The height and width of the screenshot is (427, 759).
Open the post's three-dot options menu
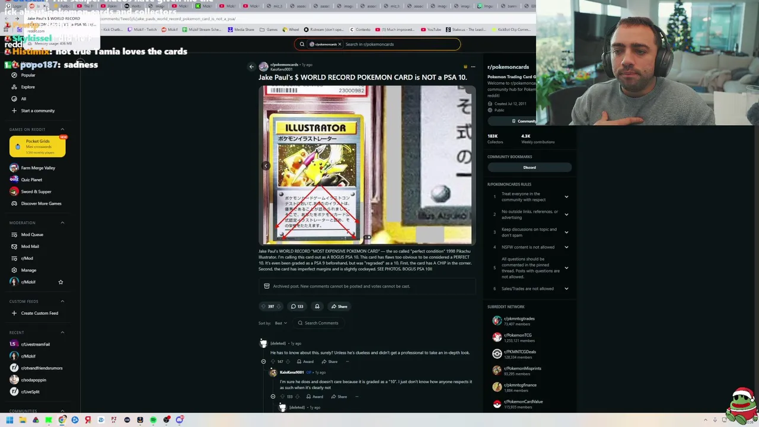(473, 67)
